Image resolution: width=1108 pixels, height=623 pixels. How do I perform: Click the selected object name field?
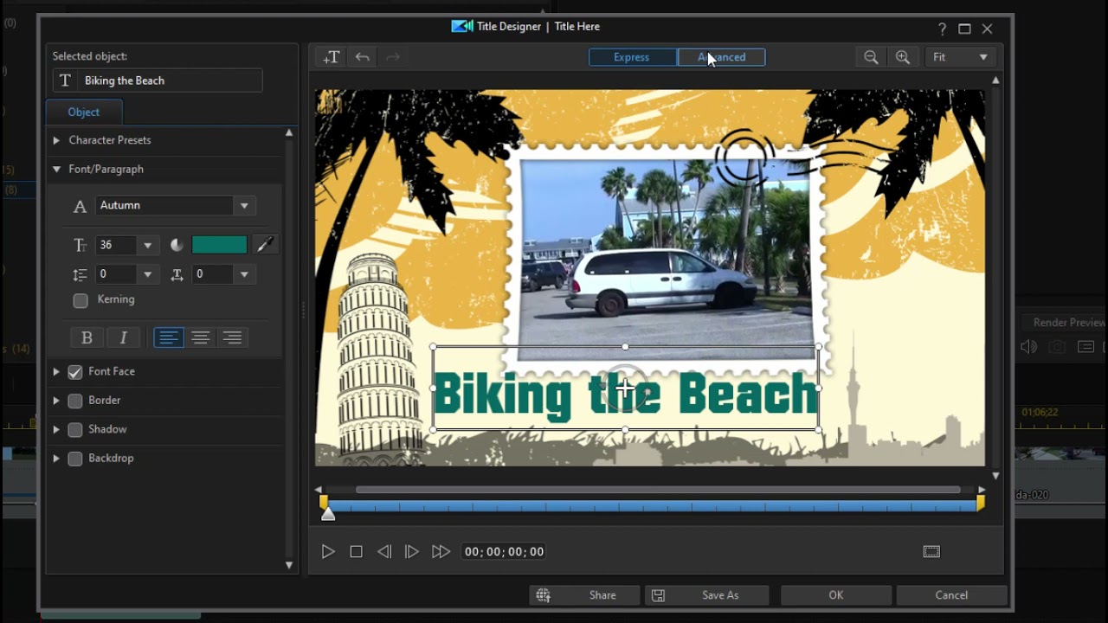pyautogui.click(x=158, y=80)
